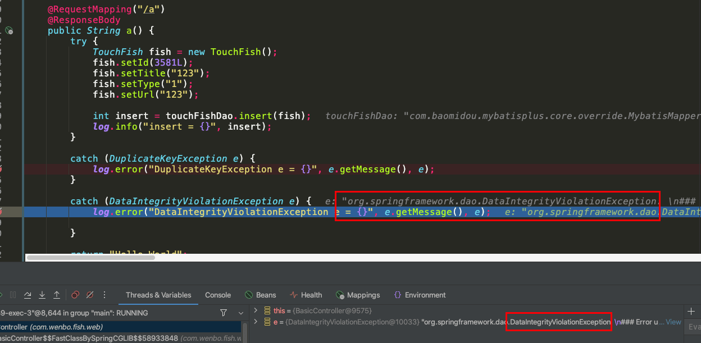
Task: Click the Pause Program icon
Action: (x=13, y=295)
